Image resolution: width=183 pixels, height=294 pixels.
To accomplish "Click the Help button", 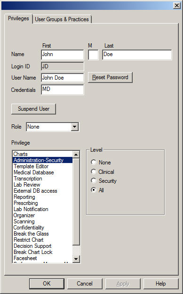I will point(161,284).
